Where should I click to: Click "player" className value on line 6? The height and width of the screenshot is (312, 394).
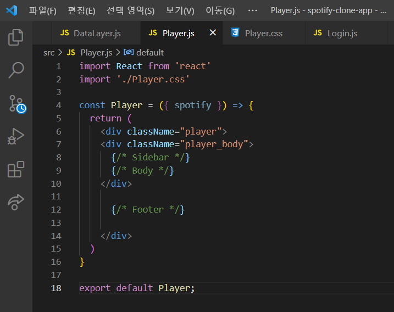pos(201,132)
